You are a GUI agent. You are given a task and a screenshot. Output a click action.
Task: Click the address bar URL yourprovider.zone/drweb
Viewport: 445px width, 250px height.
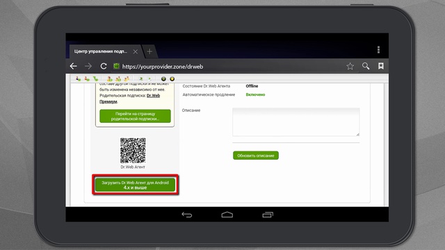[163, 67]
